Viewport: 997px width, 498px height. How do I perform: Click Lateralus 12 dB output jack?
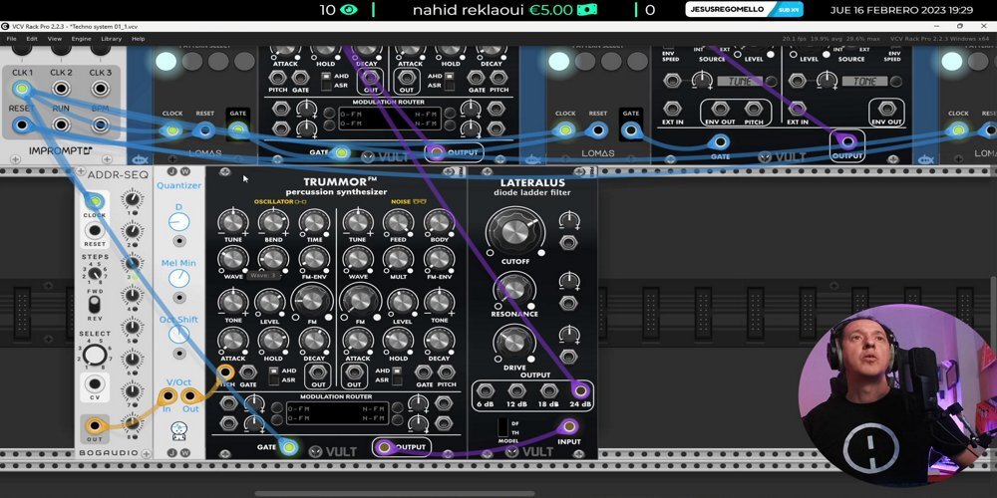coord(516,390)
